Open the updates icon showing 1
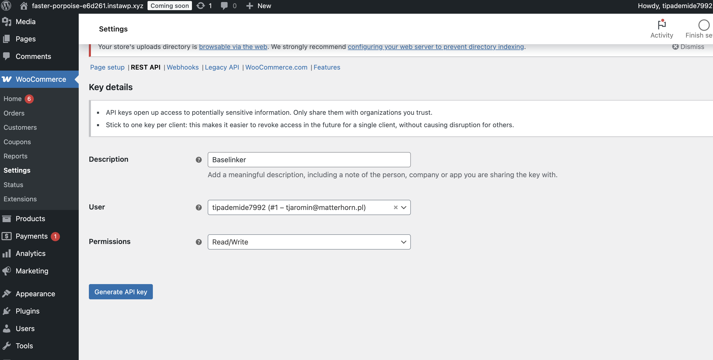Screen dimensions: 713x360 pyautogui.click(x=201, y=6)
